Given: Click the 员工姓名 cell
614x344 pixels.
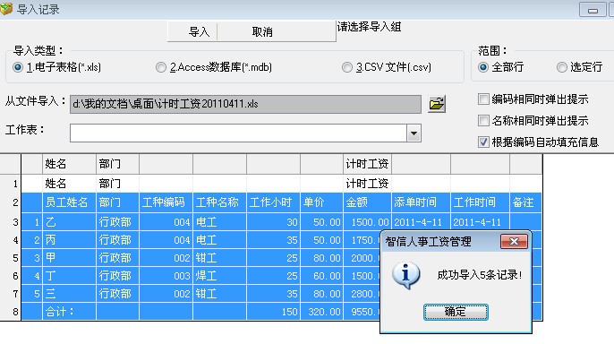Looking at the screenshot, I should point(69,202).
